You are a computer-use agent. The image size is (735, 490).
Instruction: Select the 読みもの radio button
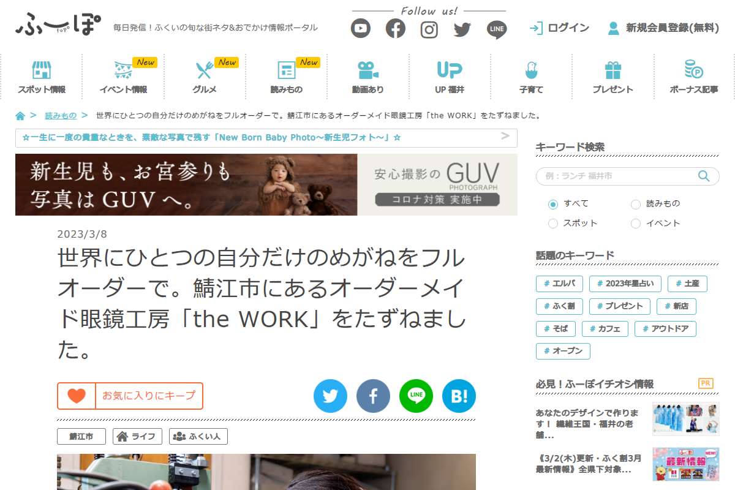636,204
